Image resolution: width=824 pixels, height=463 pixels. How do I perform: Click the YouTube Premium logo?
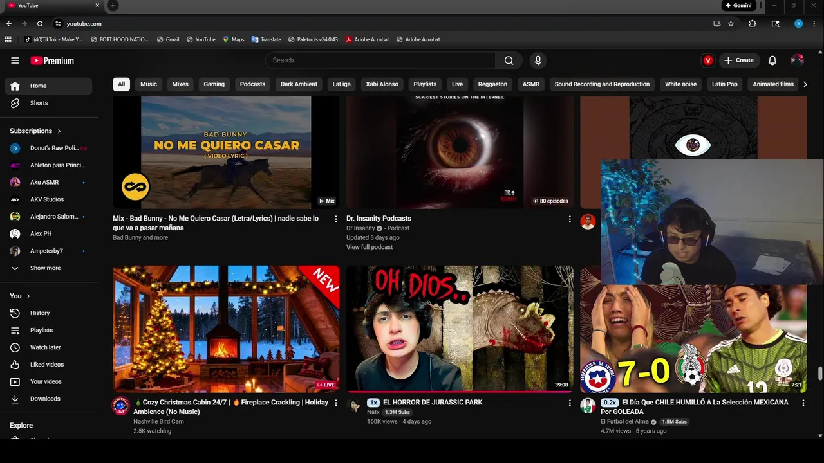[x=52, y=60]
